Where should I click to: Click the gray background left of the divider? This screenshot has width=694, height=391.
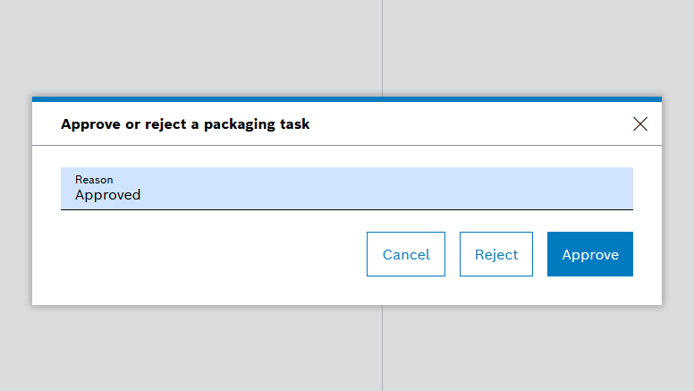tap(179, 45)
